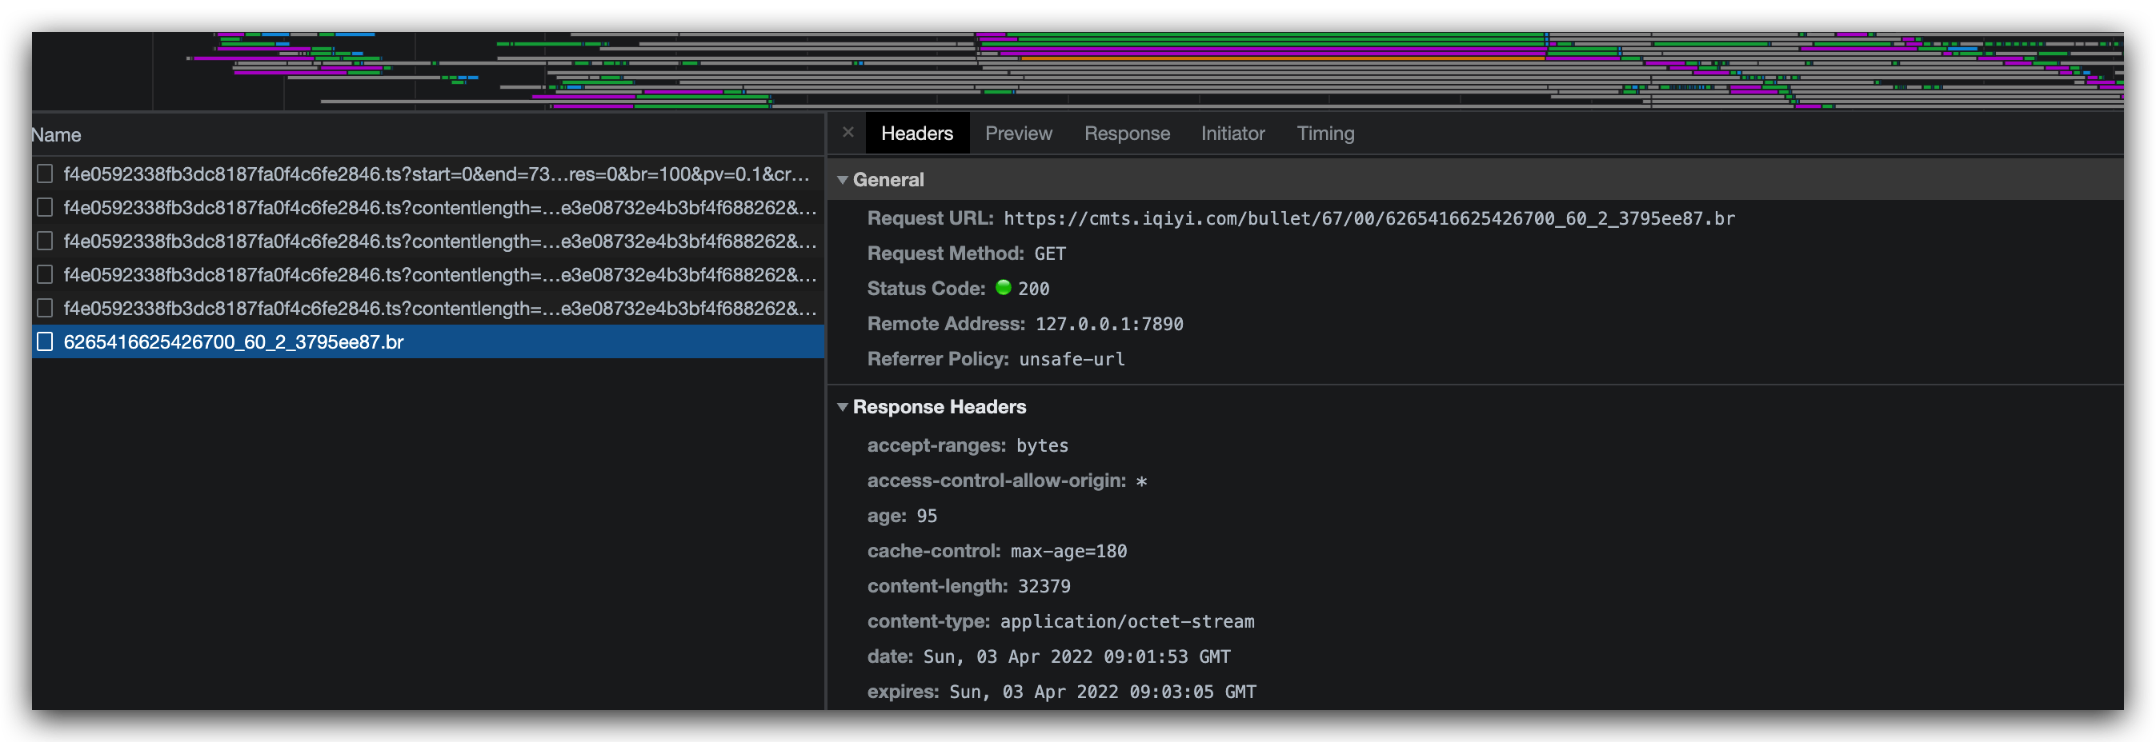Click the Response Headers section title
This screenshot has height=742, width=2156.
(x=939, y=408)
